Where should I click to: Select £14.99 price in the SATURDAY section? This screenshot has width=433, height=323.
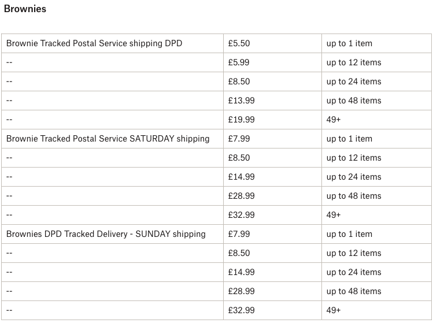242,177
